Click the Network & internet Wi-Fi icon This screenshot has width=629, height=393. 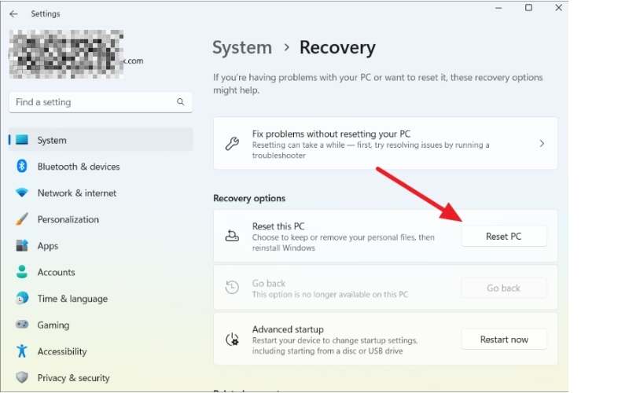(22, 193)
